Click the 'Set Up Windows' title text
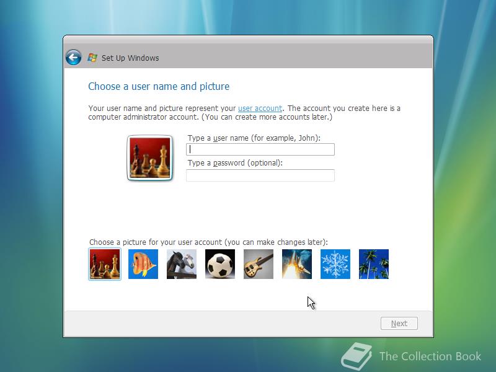This screenshot has width=496, height=372. pos(130,58)
